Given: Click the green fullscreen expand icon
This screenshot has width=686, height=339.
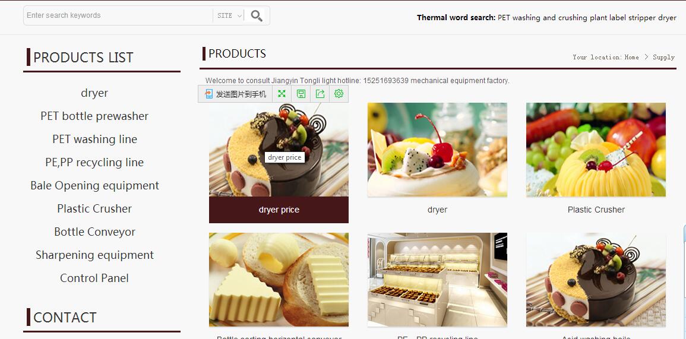Looking at the screenshot, I should 282,94.
